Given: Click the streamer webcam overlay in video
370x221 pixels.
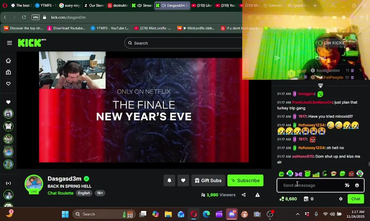Looking at the screenshot, I should click(x=72, y=70).
